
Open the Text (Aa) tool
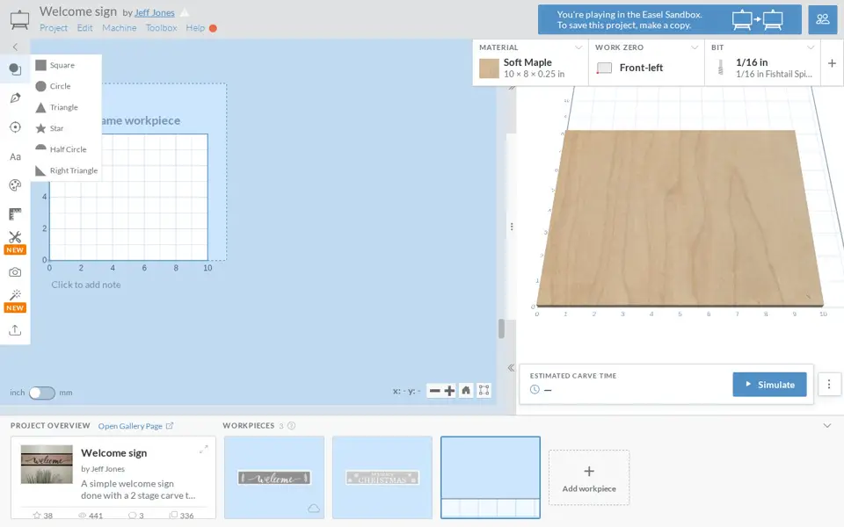tap(15, 156)
